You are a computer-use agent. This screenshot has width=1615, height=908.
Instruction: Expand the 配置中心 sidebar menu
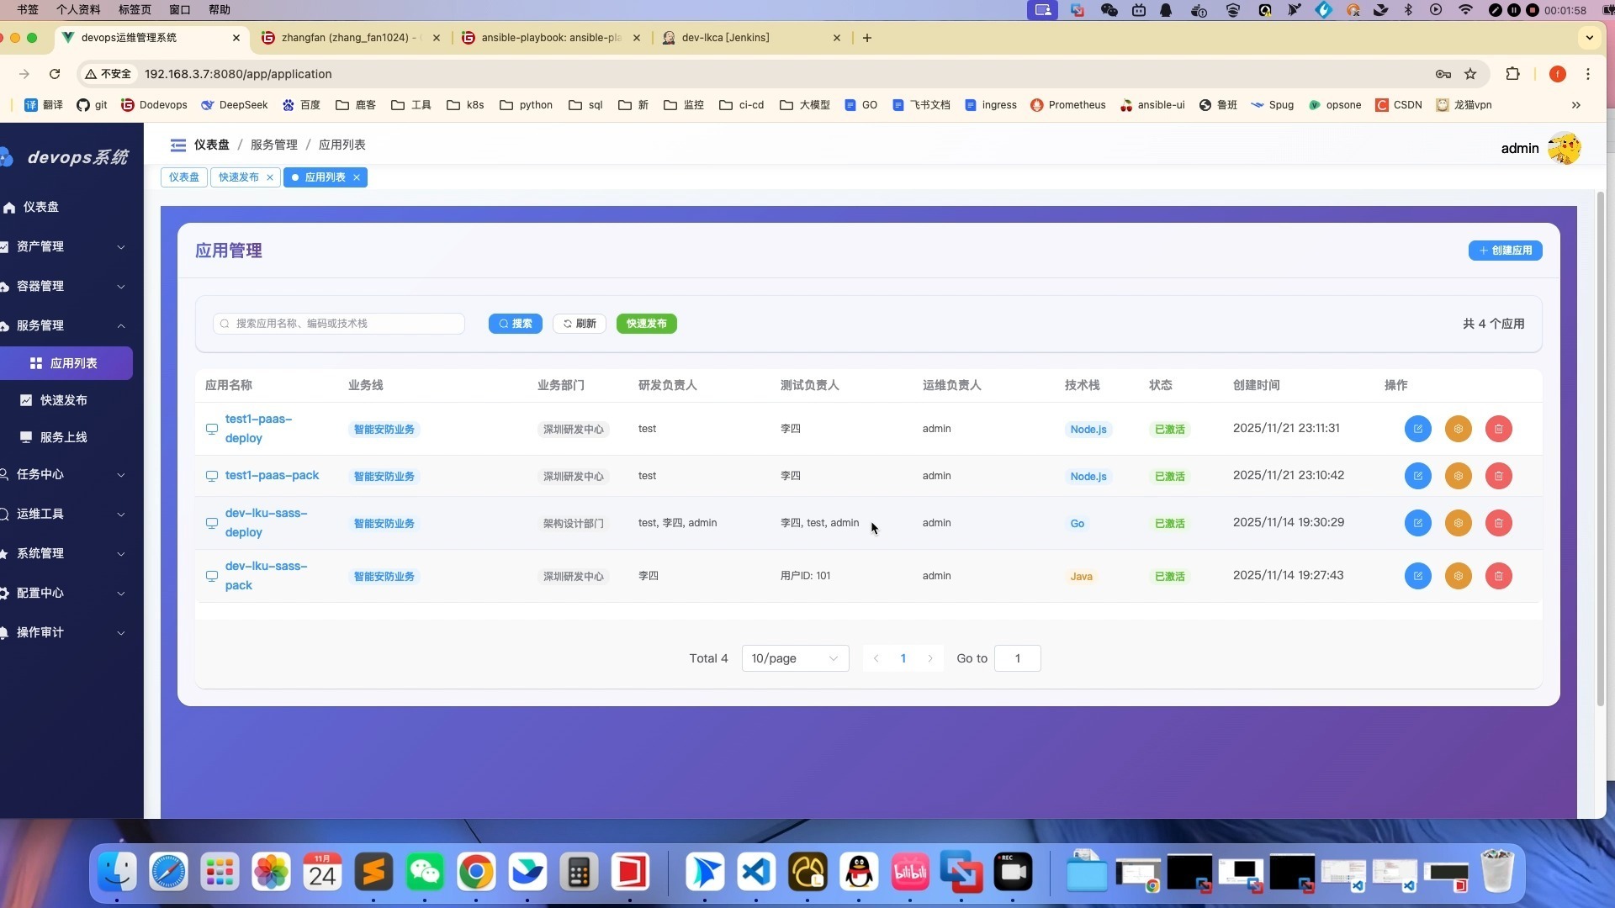[66, 593]
